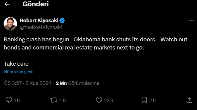This screenshot has height=110, width=197.
Task: View the 2 Mn Görüntülenme stats
Action: 78,83
